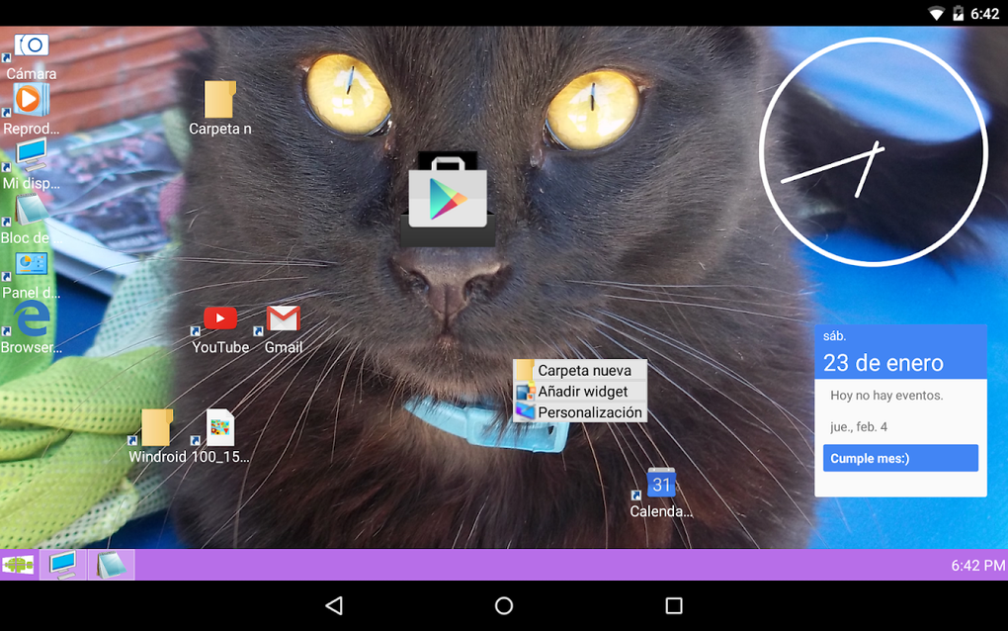
Task: Click the blue 23 de enero calendar header
Action: click(900, 351)
